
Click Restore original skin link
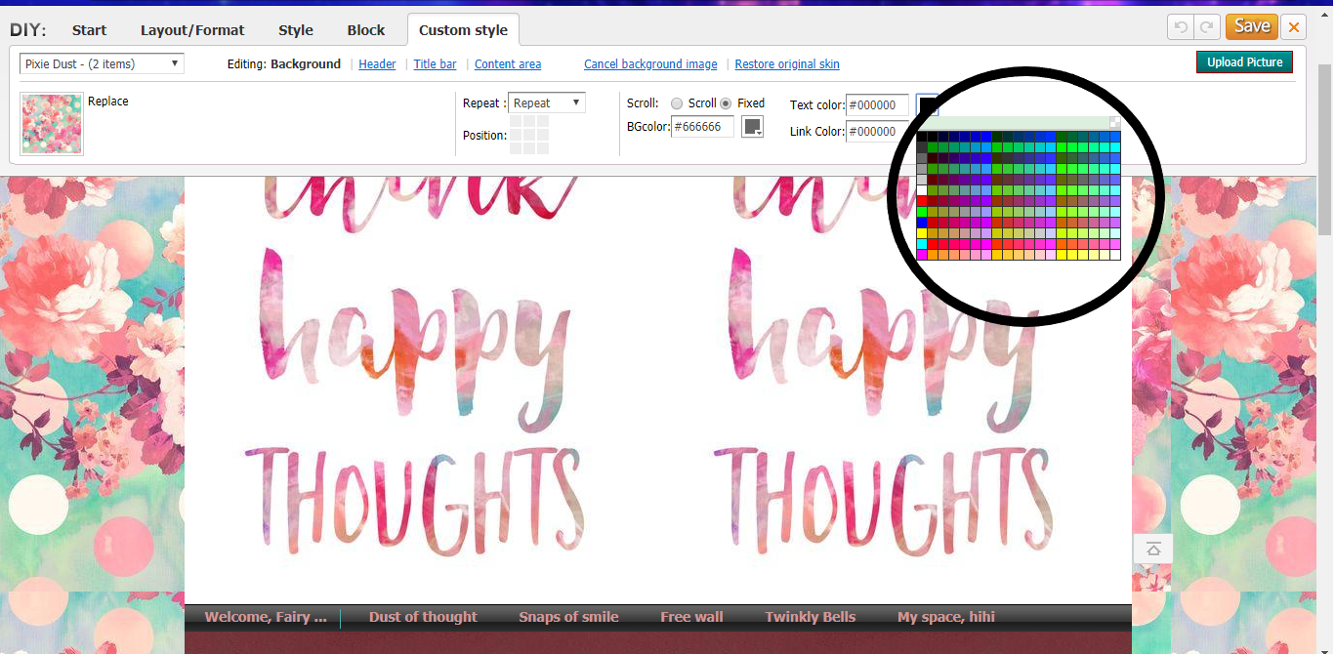(x=787, y=64)
